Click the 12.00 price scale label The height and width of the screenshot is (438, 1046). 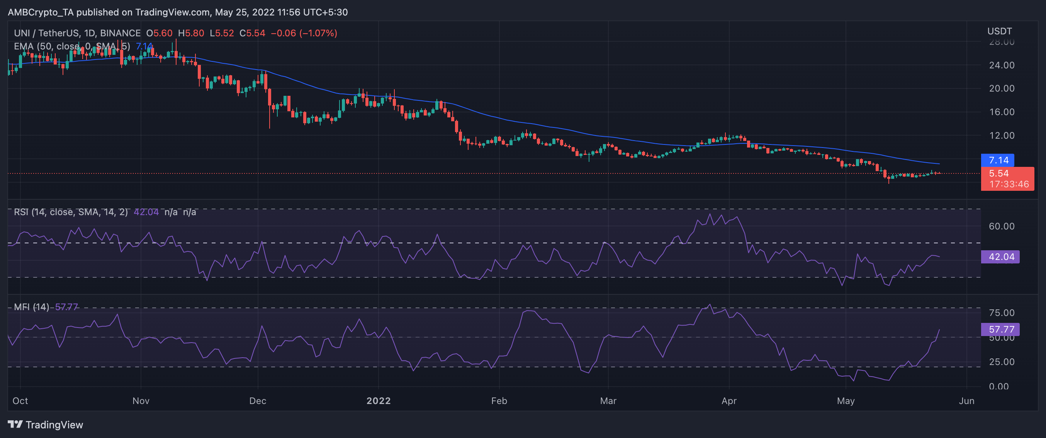1001,135
